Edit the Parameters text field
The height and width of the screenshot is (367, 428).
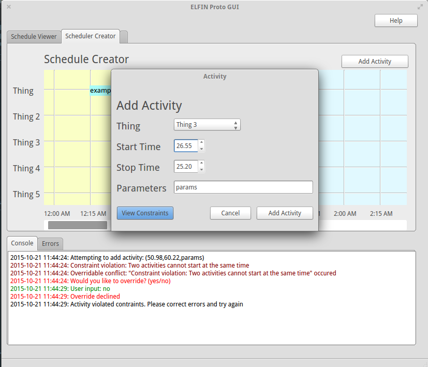[x=243, y=187]
